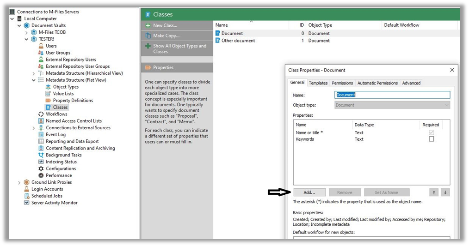Open the Configurations gear icon
The image size is (469, 246).
41,168
